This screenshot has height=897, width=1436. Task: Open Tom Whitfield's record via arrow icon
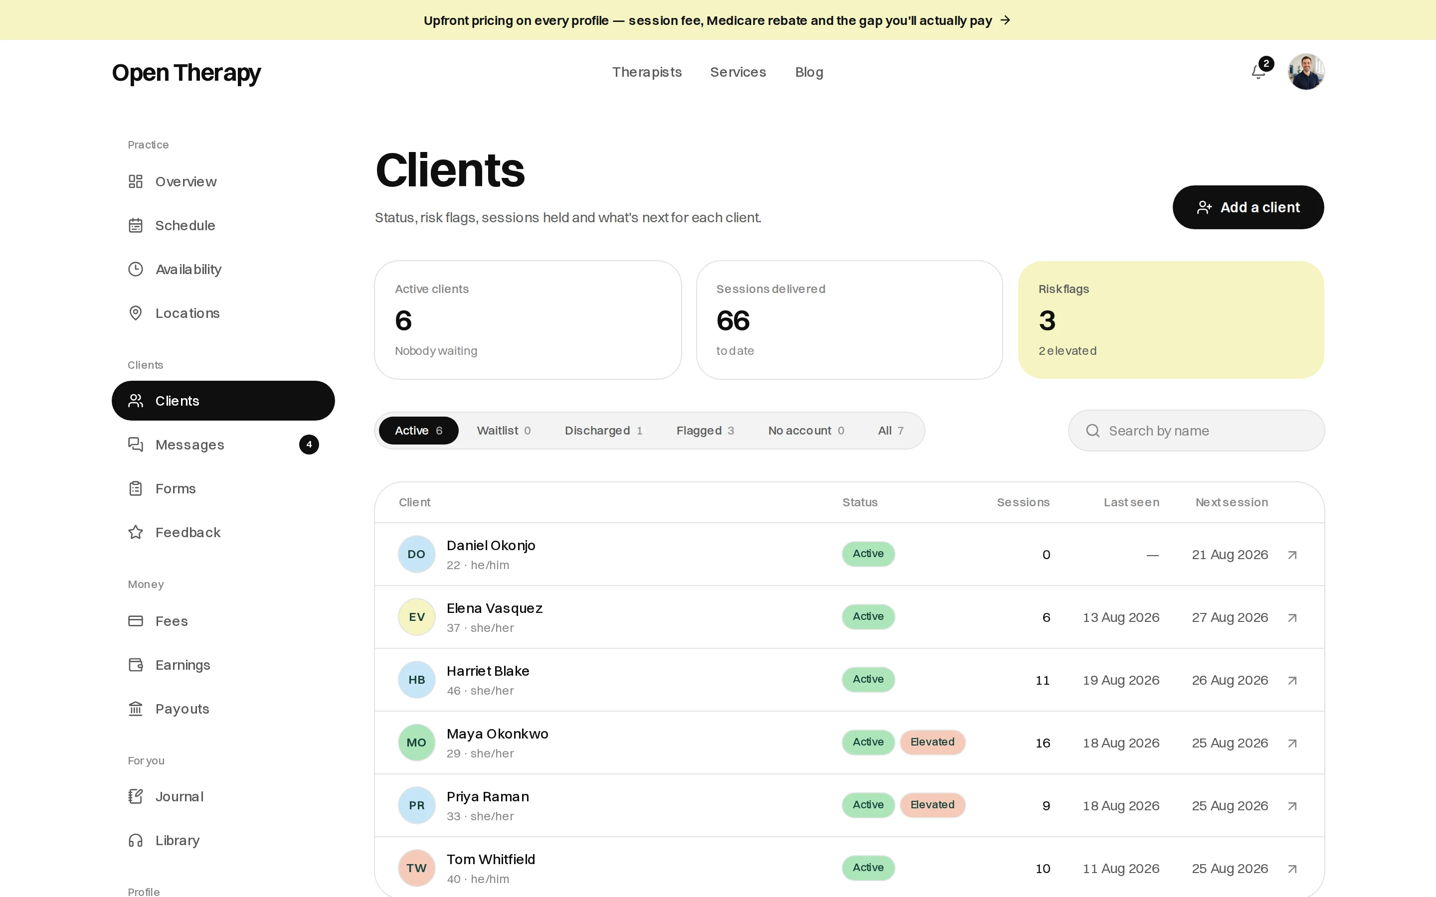tap(1292, 870)
